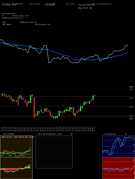Open the empty intraday trading price panel
The height and width of the screenshot is (179, 135).
pos(54,152)
